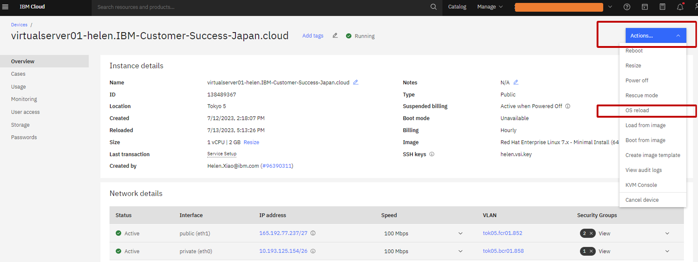Screen dimensions: 698x262
Task: Open VLAN tok05.fcr01.852 link
Action: pyautogui.click(x=502, y=233)
